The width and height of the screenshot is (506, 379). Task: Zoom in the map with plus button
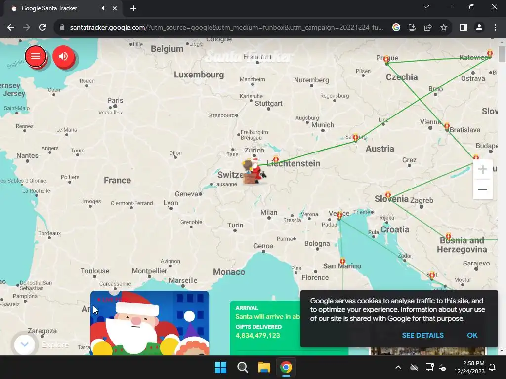[x=482, y=169]
